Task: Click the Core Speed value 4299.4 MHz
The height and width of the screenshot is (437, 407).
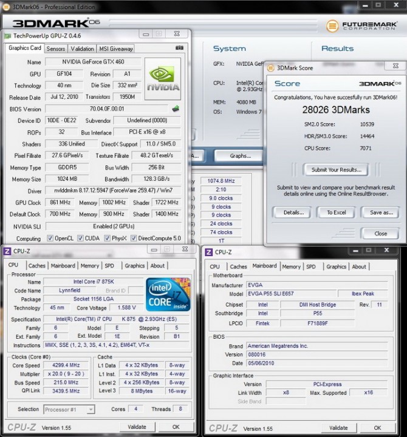Action: pos(66,365)
